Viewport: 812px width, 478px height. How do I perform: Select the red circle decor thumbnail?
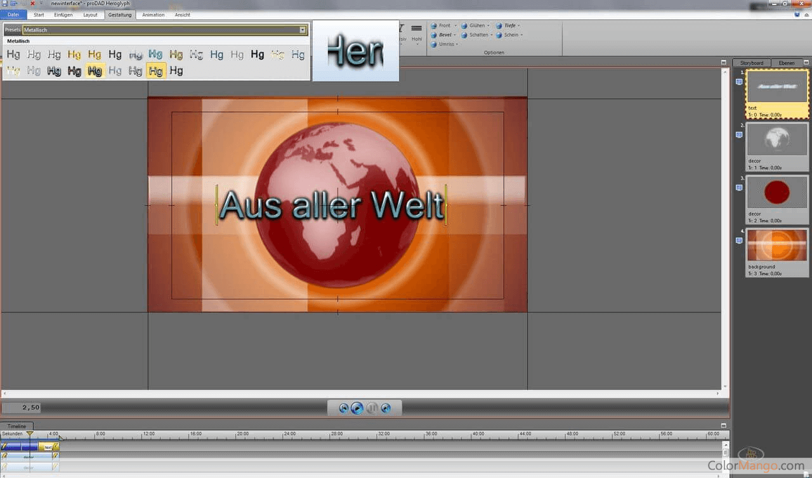(x=776, y=192)
